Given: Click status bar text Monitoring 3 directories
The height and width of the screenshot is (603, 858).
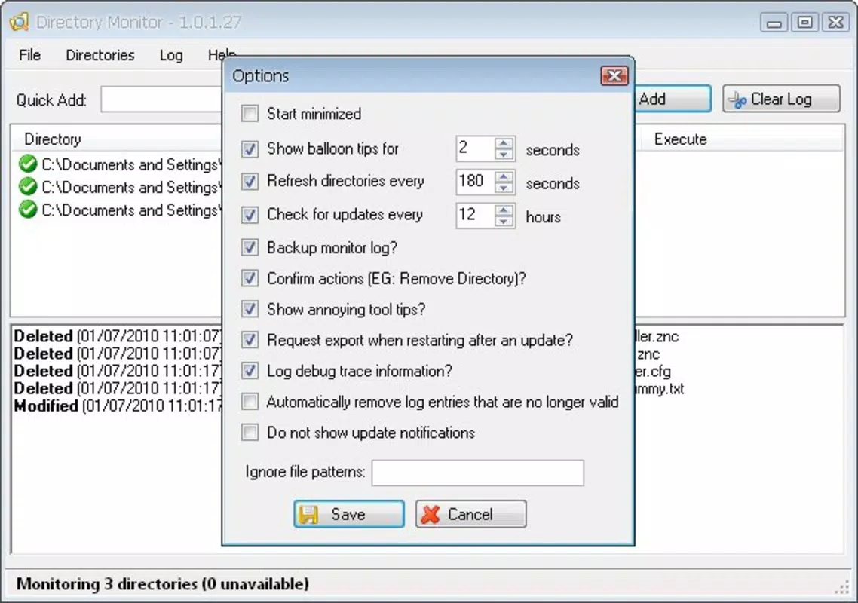Looking at the screenshot, I should coord(163,584).
